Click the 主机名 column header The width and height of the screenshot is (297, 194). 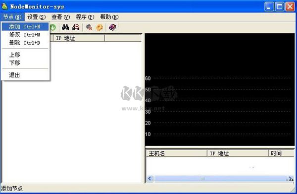(176, 153)
